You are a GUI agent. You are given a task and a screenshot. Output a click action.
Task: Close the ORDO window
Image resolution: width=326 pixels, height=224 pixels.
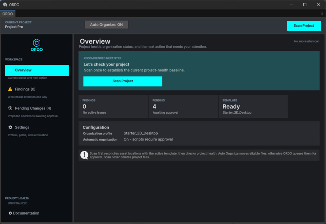click(318, 4)
